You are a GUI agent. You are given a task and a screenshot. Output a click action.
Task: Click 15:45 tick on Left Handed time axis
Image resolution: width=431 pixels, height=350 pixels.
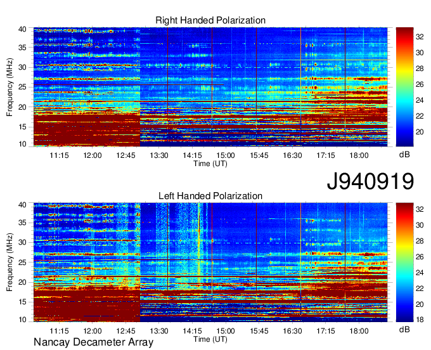pyautogui.click(x=259, y=331)
